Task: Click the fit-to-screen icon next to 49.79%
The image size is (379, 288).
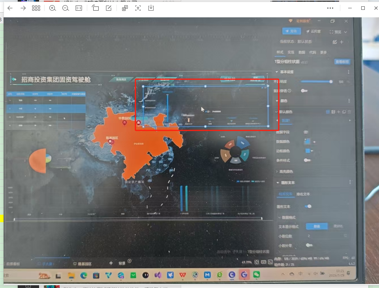Action: [x=257, y=262]
